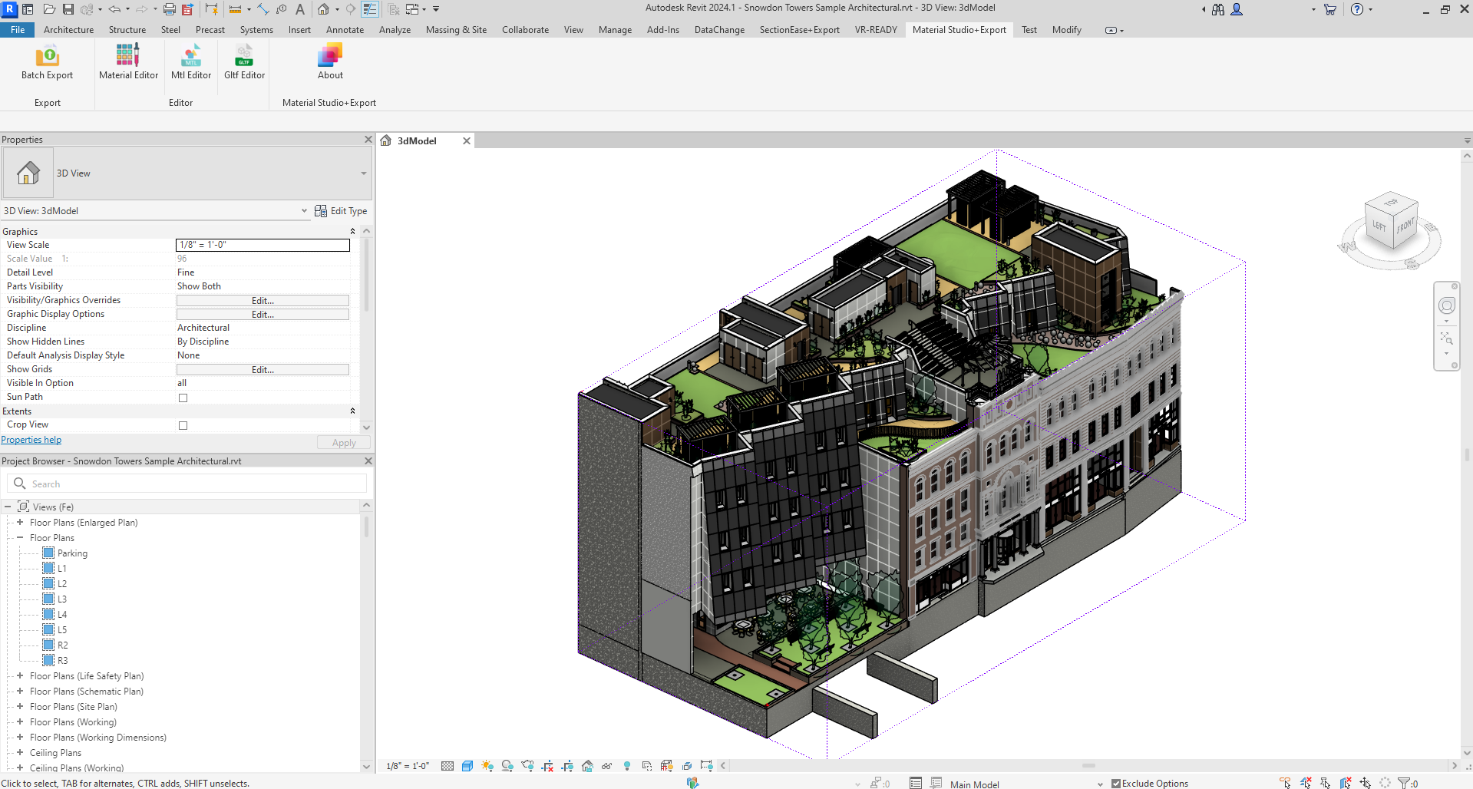This screenshot has width=1473, height=789.
Task: Click the Save icon in quick toolbar
Action: [68, 9]
